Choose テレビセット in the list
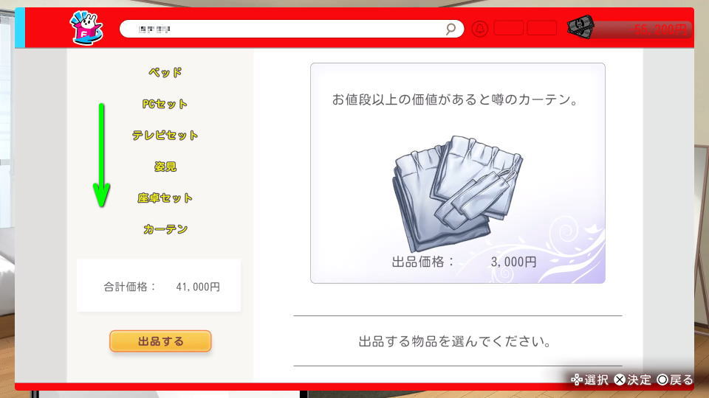Viewport: 709px width, 398px height. [165, 135]
